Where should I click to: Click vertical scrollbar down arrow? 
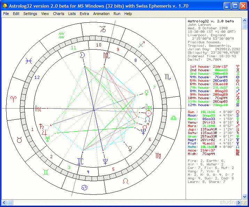click(x=244, y=197)
